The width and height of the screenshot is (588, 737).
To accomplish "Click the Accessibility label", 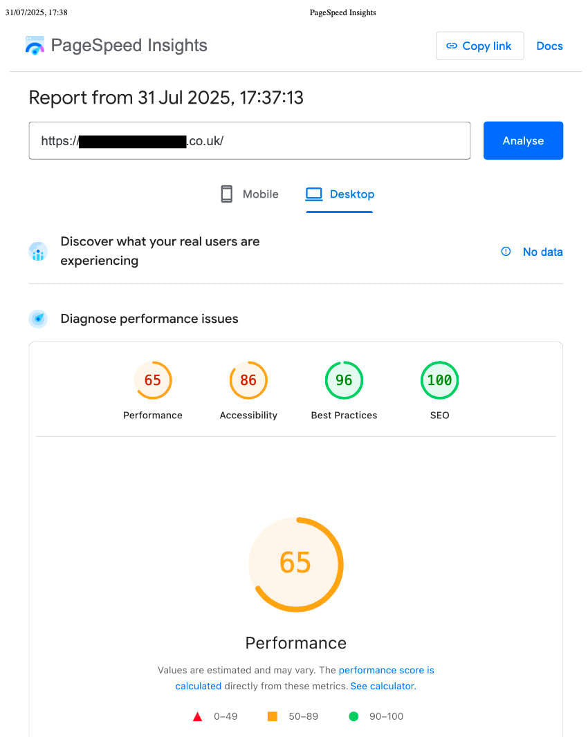I will click(248, 416).
